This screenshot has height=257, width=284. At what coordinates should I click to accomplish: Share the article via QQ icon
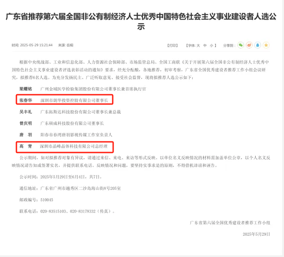pos(257,45)
